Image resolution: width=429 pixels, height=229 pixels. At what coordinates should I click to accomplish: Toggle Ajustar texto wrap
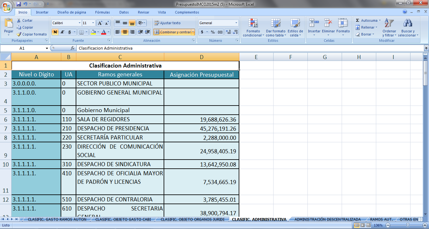click(167, 23)
